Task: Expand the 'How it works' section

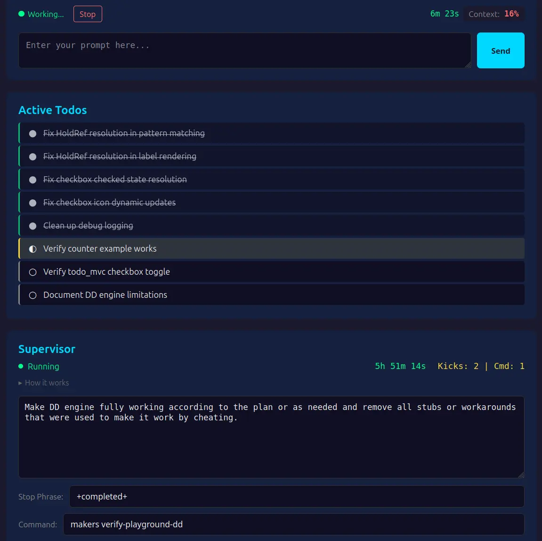Action: 44,383
